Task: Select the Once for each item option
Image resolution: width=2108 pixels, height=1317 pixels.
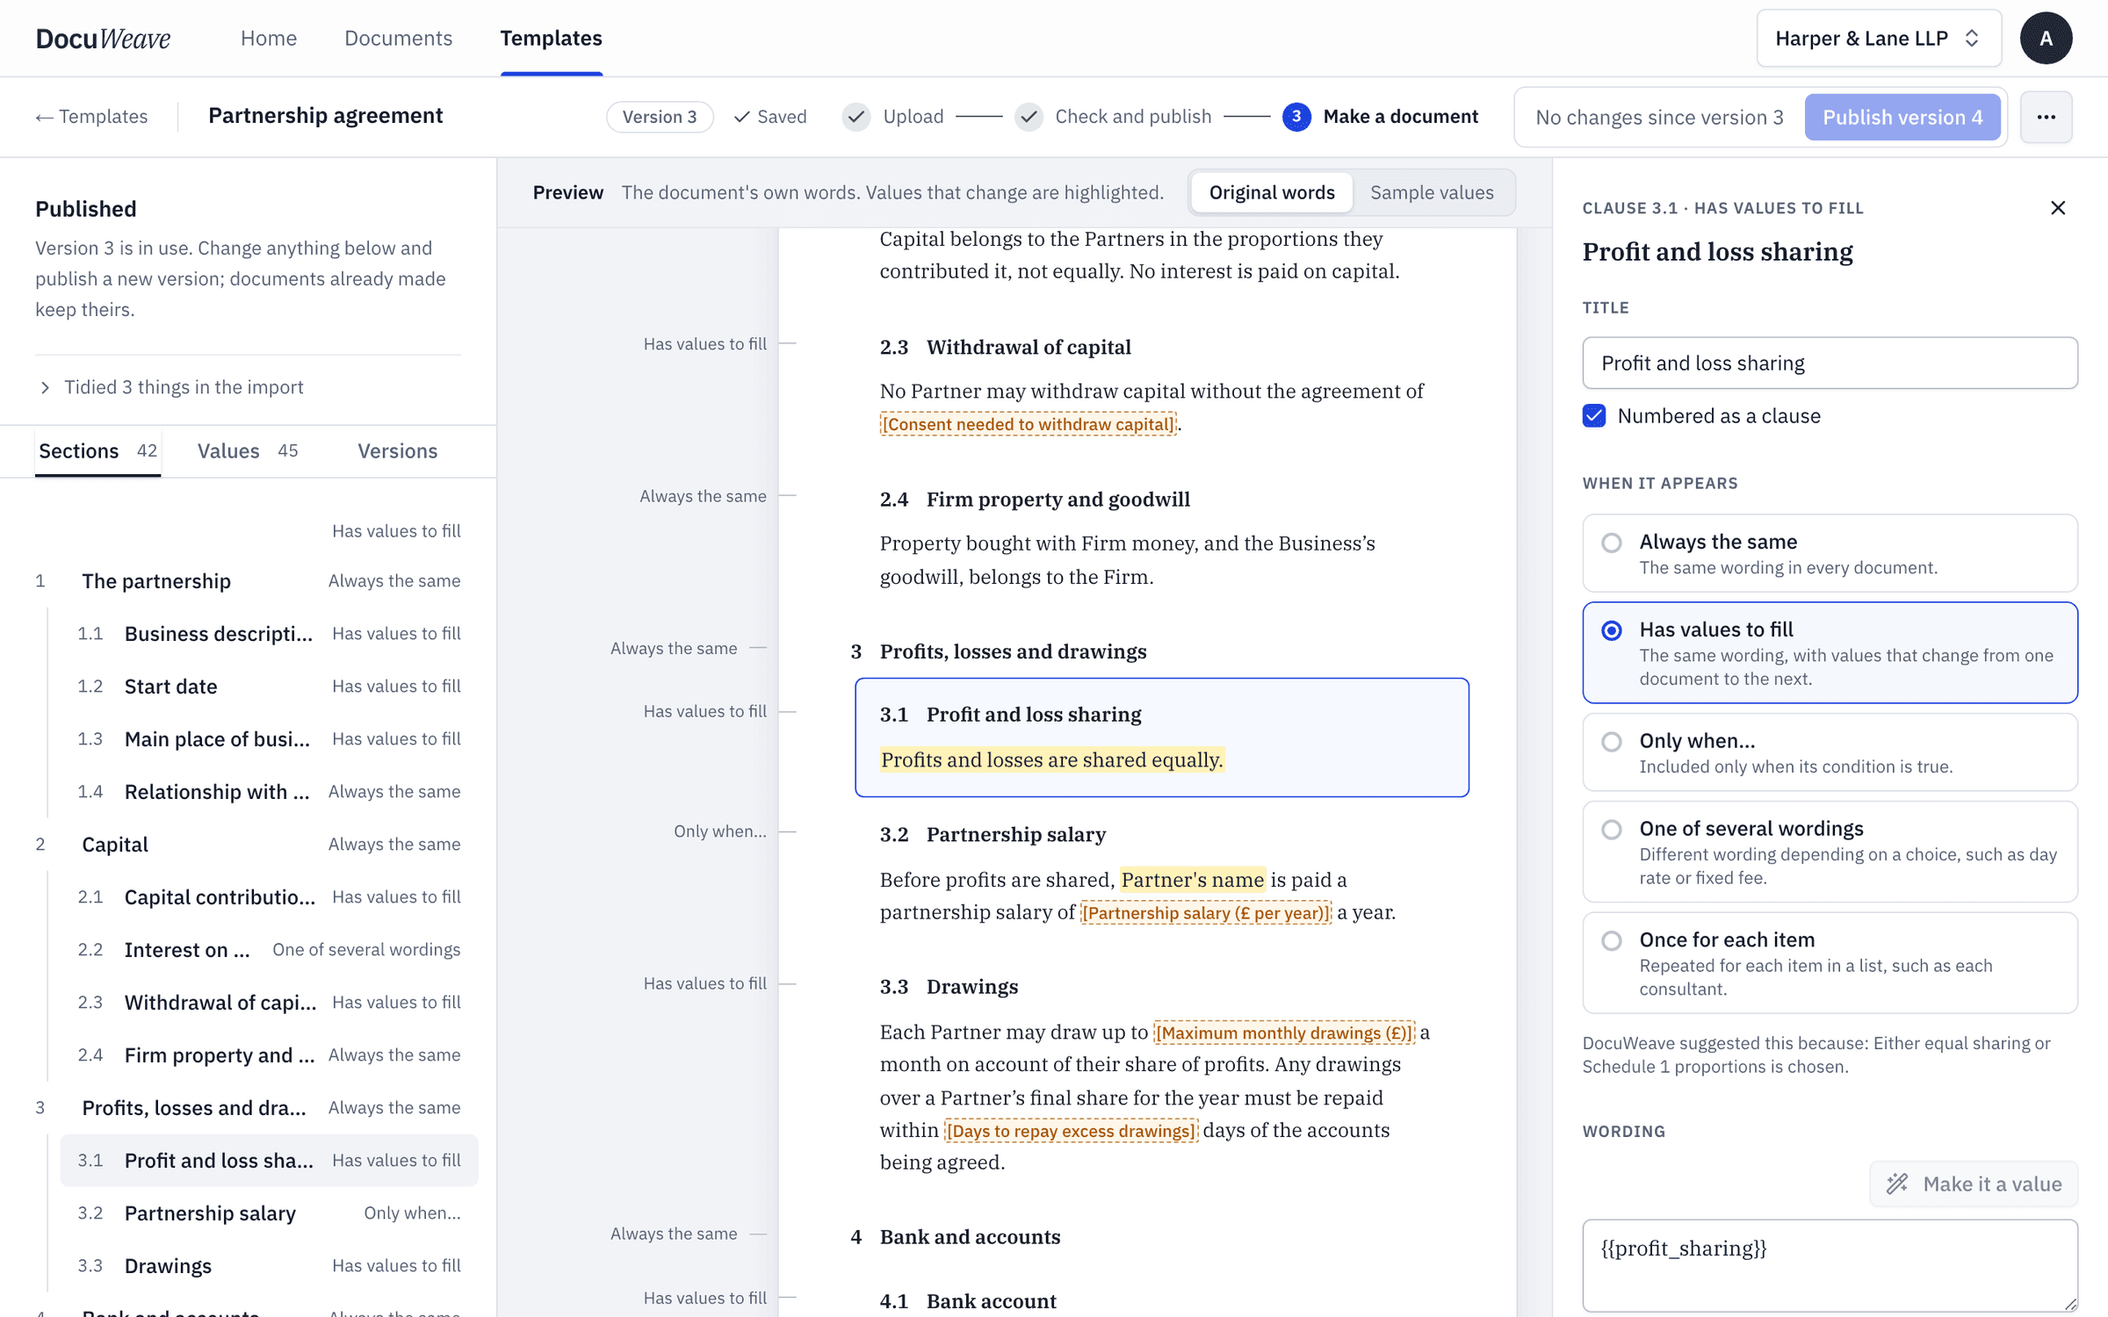Action: tap(1830, 963)
